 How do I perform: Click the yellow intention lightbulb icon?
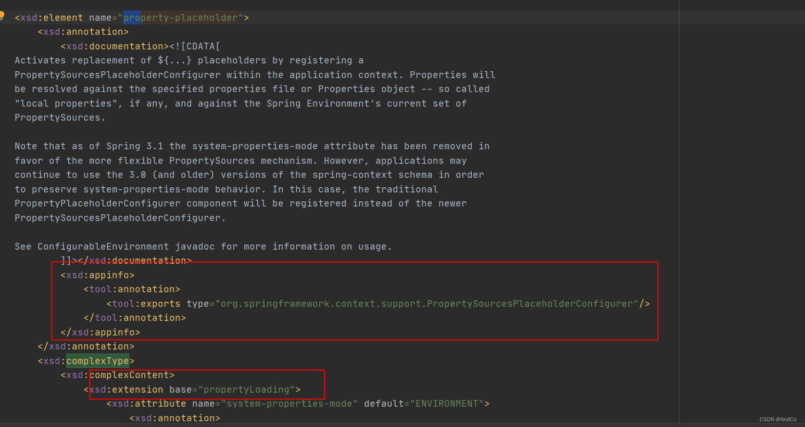[2, 16]
